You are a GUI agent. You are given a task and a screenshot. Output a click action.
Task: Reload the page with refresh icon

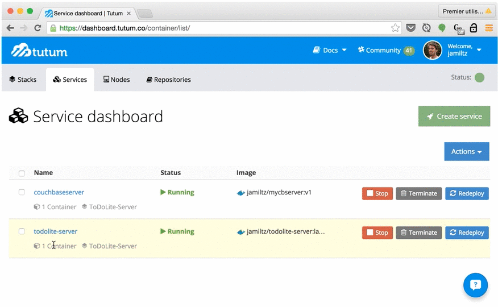point(38,28)
